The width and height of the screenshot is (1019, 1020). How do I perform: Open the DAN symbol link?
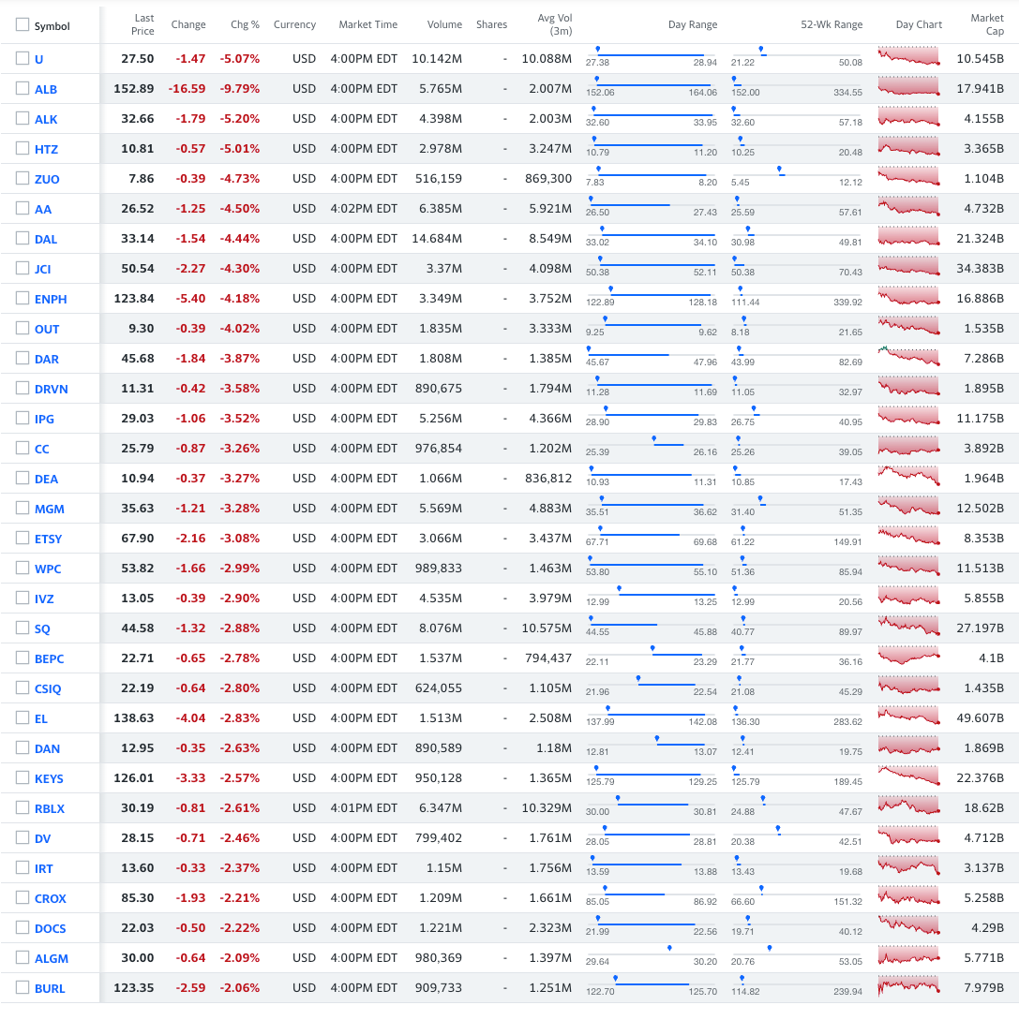point(47,748)
